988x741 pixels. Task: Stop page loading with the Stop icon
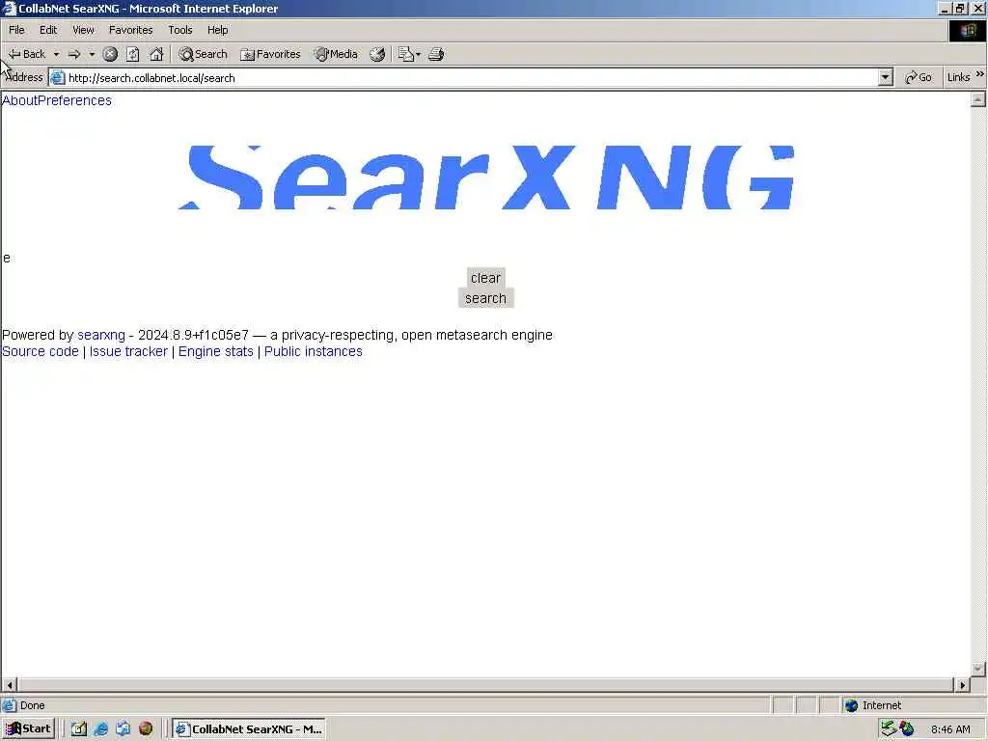tap(110, 54)
